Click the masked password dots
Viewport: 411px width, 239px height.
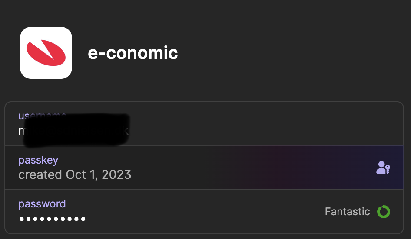(x=53, y=219)
